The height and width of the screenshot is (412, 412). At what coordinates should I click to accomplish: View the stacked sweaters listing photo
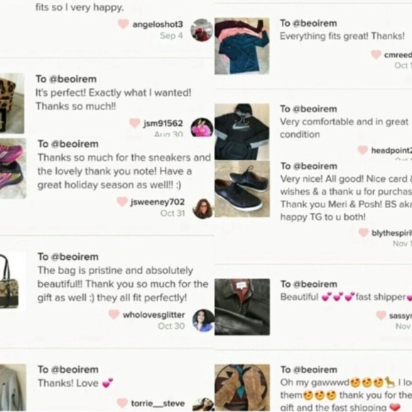pos(242,46)
